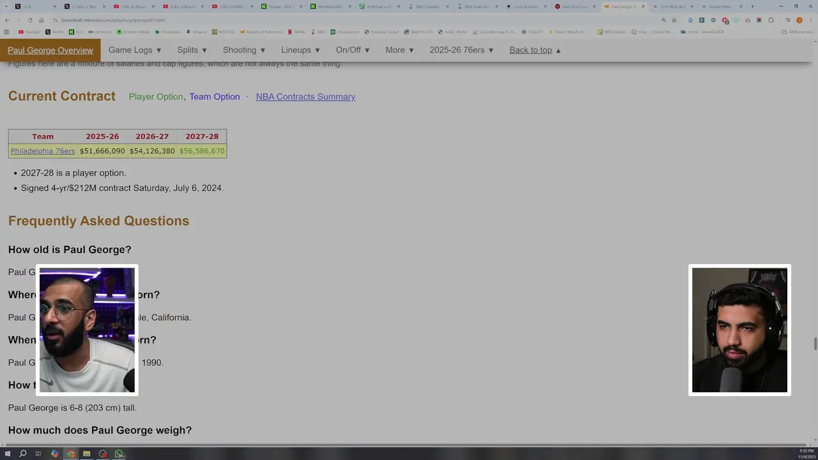Click the Frequently Asked Questions heading
The width and height of the screenshot is (818, 460).
(98, 220)
